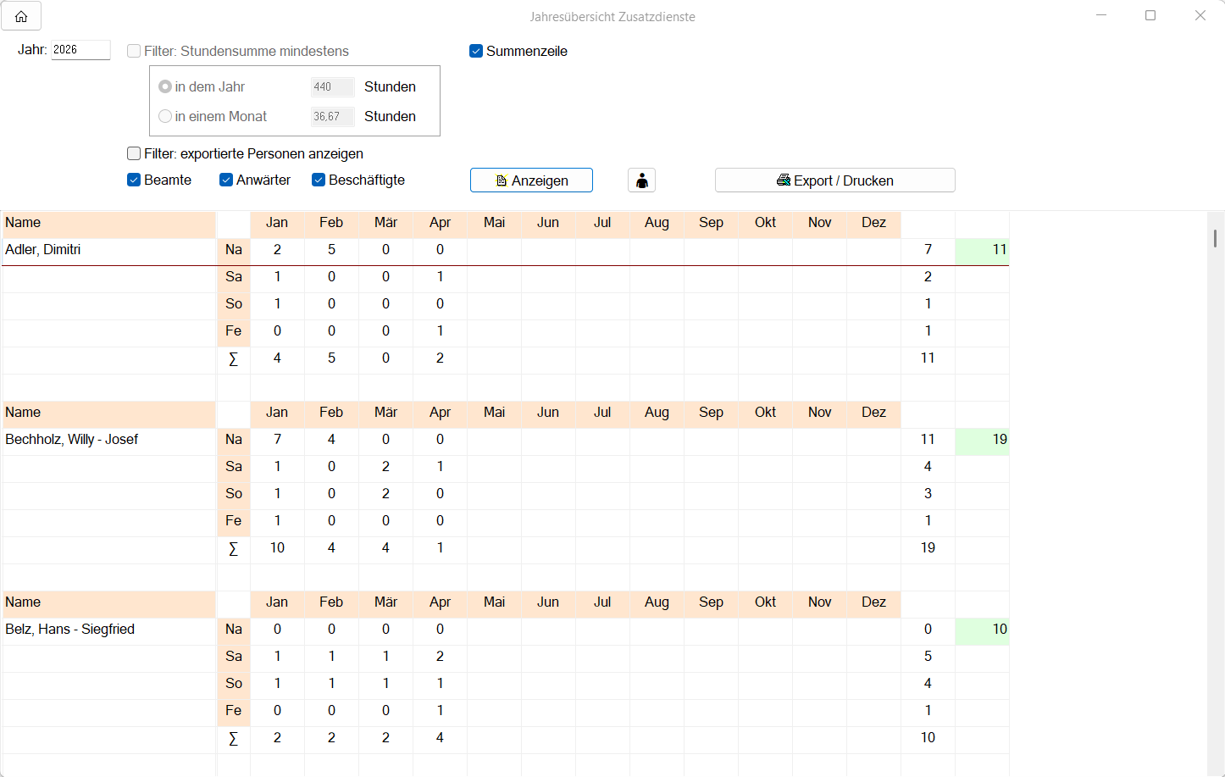Click the Jahr input field

[80, 50]
